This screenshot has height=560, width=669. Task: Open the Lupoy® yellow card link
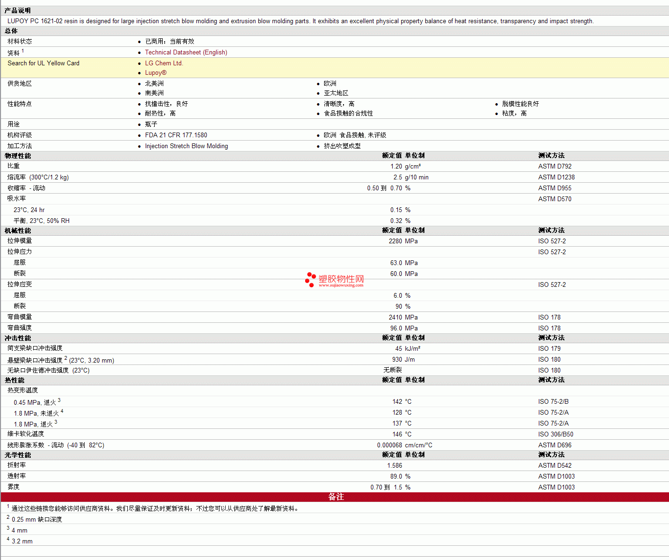point(156,73)
